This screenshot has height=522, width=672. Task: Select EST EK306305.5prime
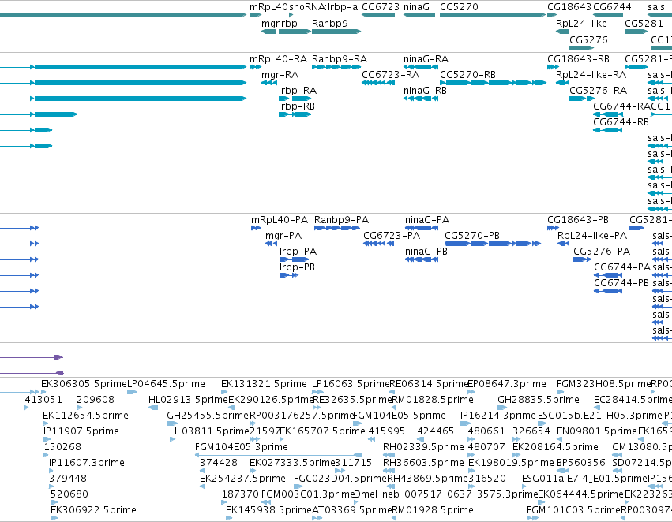click(43, 391)
